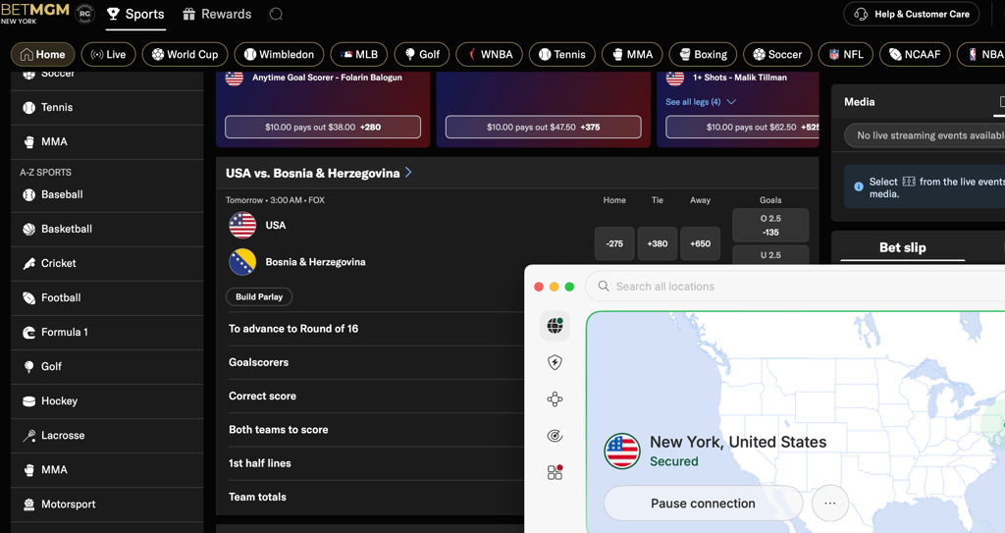Open VPN apps grid icon with red dot

pyautogui.click(x=555, y=473)
